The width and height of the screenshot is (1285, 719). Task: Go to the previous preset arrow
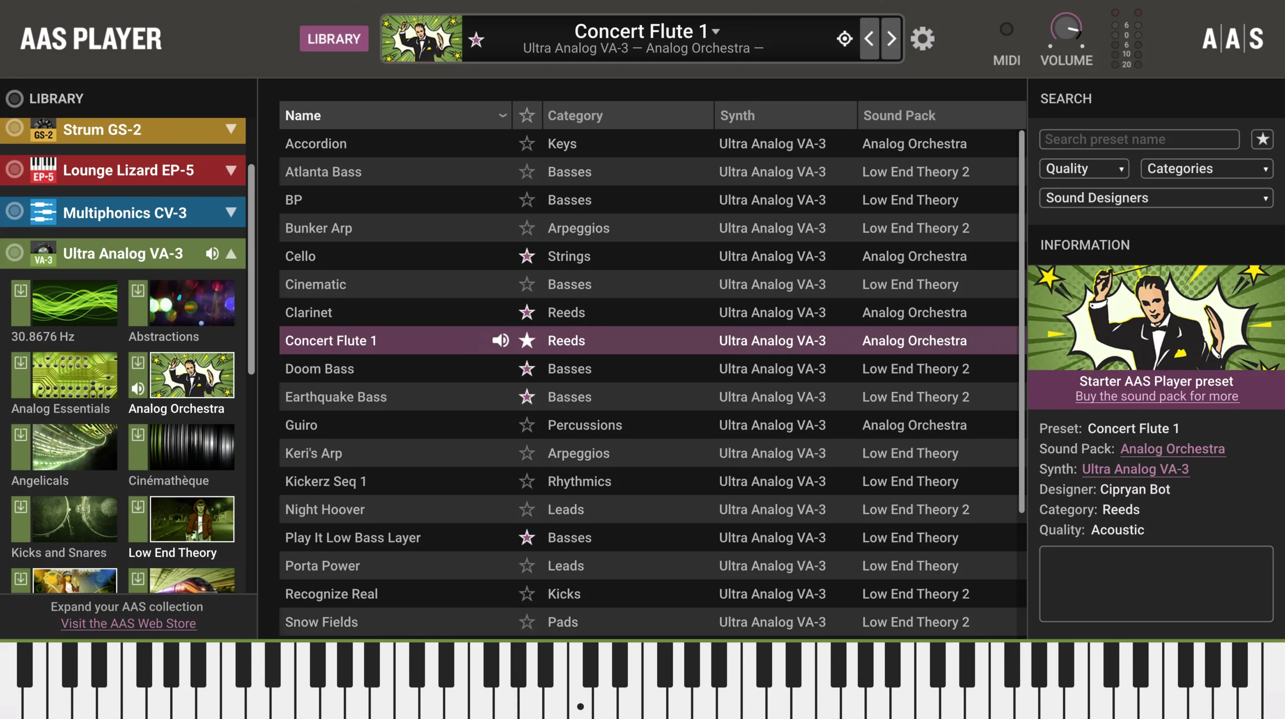[869, 39]
